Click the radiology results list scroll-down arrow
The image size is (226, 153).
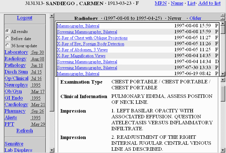pos(223,74)
